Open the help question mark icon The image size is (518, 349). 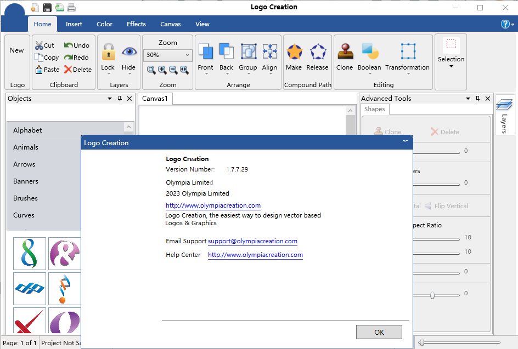point(505,24)
